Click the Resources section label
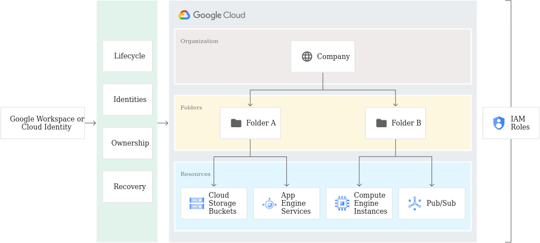 coord(195,174)
